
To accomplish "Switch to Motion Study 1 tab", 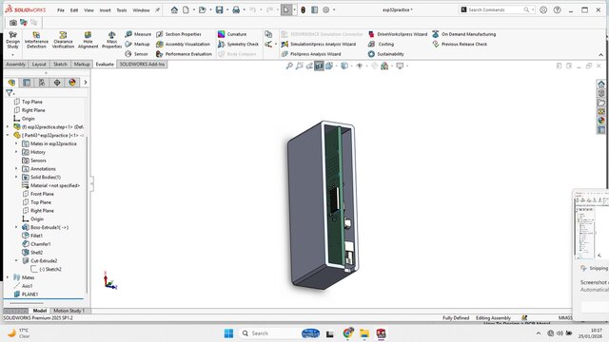I will pyautogui.click(x=69, y=311).
